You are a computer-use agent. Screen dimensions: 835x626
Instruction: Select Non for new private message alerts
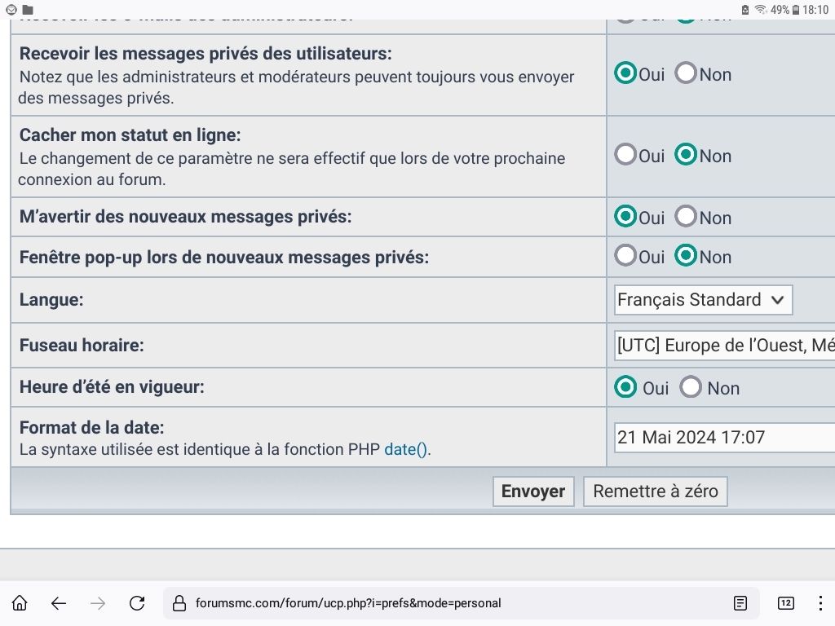687,217
